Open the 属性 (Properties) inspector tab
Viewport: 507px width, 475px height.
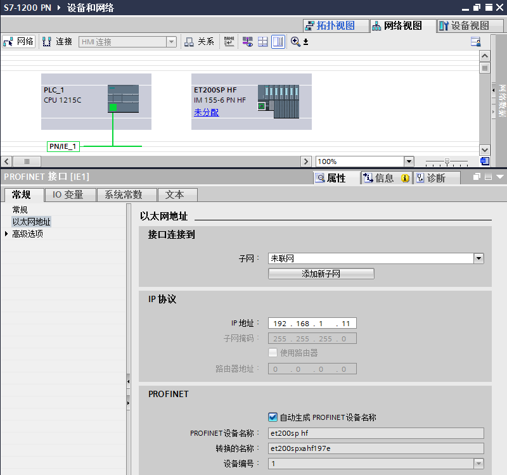pyautogui.click(x=337, y=178)
